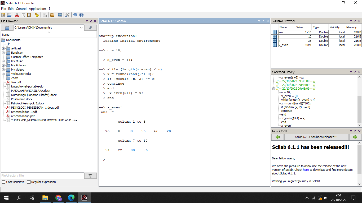Clear the console with broom icon

(37, 15)
